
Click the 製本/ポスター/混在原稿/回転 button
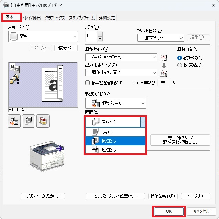pos(180,140)
